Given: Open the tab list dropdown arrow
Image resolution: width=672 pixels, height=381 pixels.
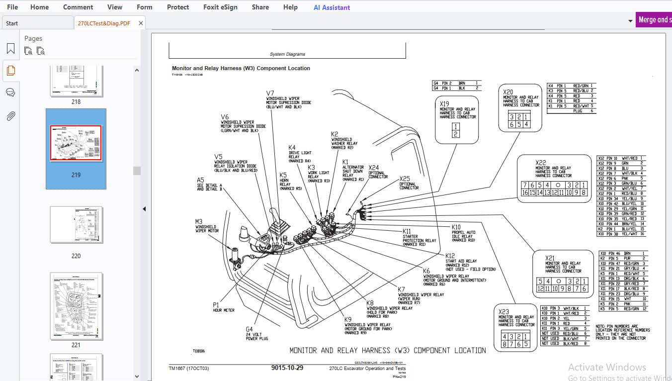Looking at the screenshot, I should [x=630, y=21].
